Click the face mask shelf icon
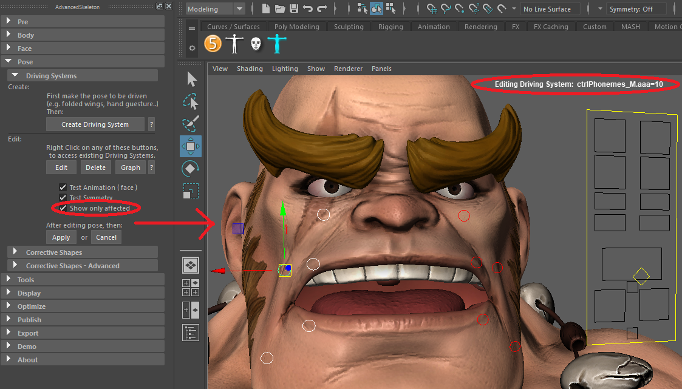 tap(256, 44)
